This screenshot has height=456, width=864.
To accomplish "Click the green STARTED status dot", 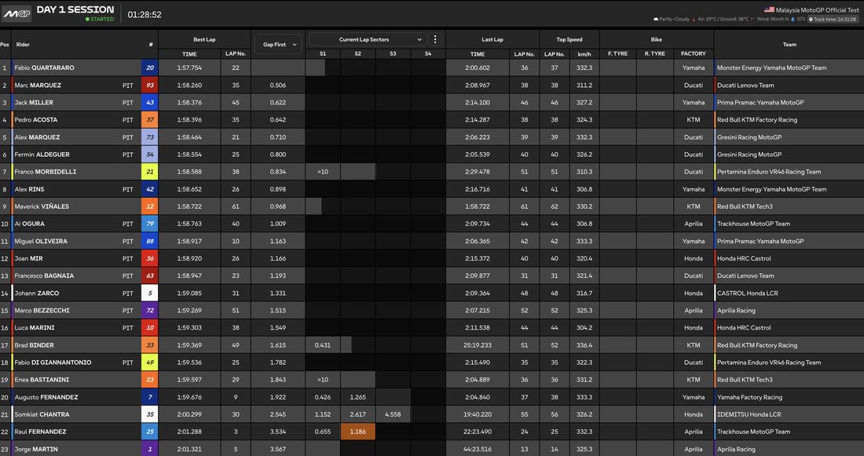I will (x=87, y=20).
